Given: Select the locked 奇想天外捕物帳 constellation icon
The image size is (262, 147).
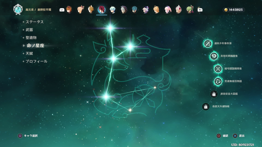Looking at the screenshot, I should point(206,107).
